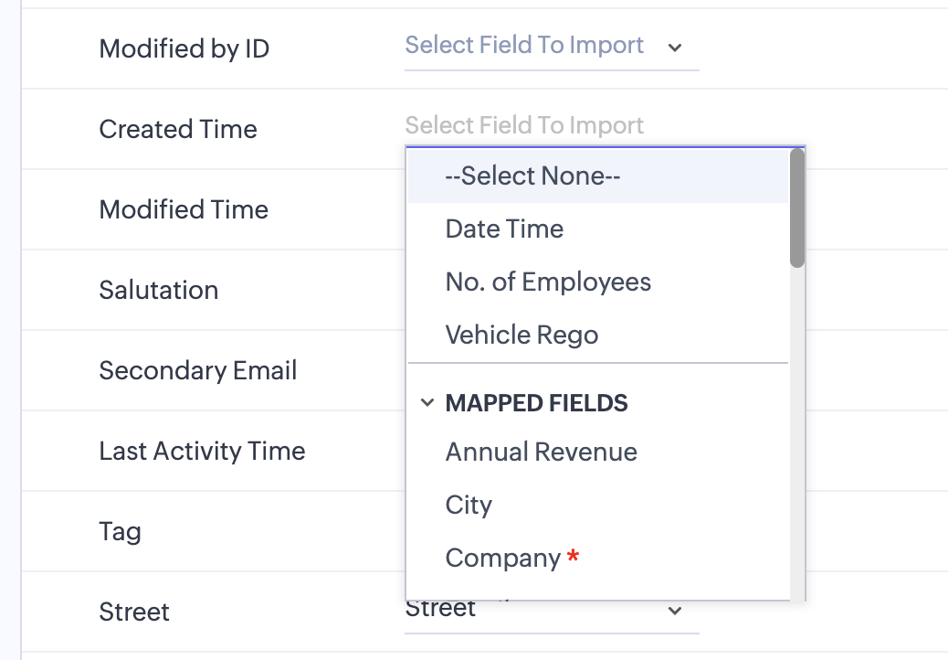Pick the Company mapped field

503,558
